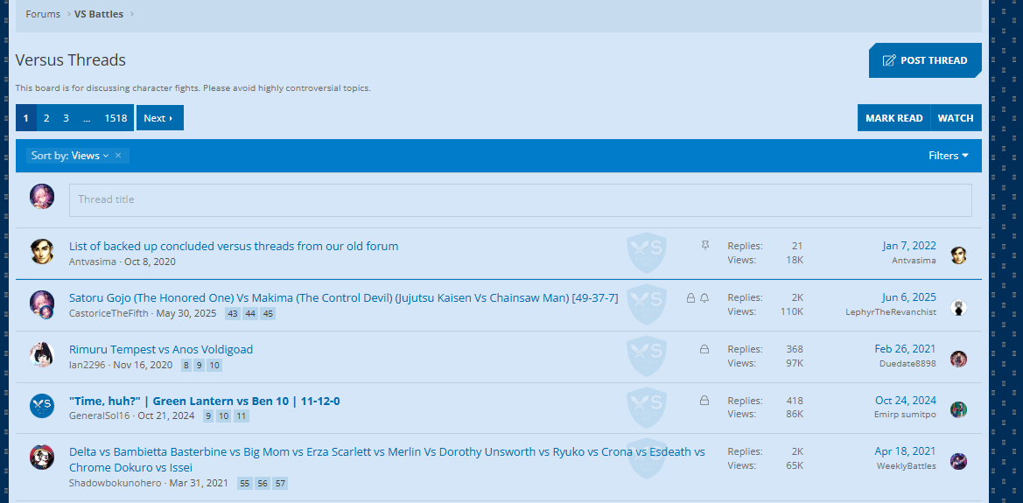Focus the Thread title input field
Screen dimensions: 1023x503
(x=521, y=199)
